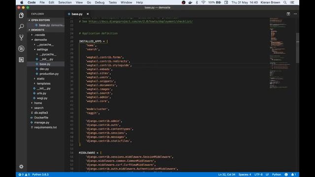The image size is (315, 177).
Task: Click the editor vertical scrollbar
Action: [297, 48]
